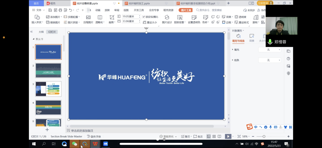Screen dimensions: 322x148
Task: Open Windows Start menu
Action: pyautogui.click(x=34, y=144)
